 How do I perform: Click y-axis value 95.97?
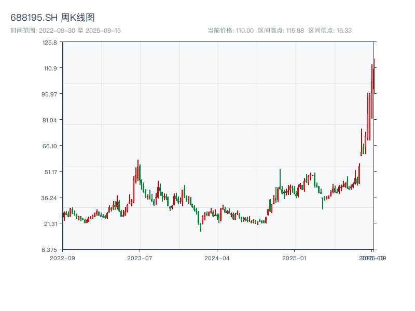pyautogui.click(x=49, y=94)
